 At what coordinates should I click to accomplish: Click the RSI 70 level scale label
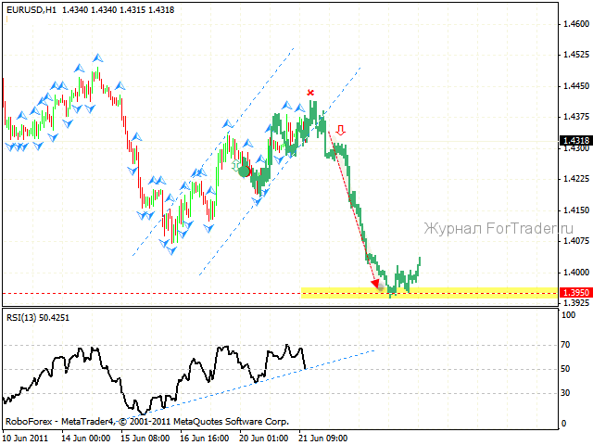[x=565, y=345]
